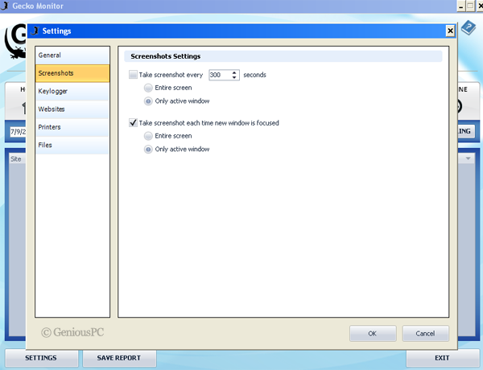Screen dimensions: 483x370
Task: Minimize the Gecko Monitor window
Action: pos(461,6)
